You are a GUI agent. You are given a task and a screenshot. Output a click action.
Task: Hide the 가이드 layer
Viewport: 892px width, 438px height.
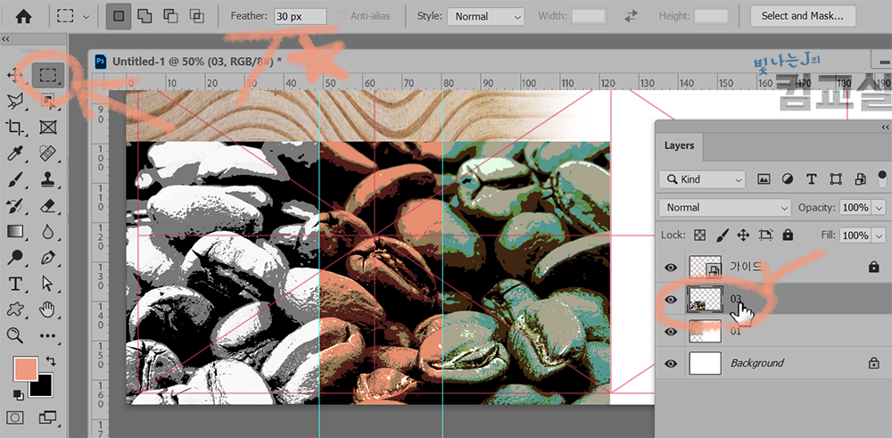click(672, 267)
